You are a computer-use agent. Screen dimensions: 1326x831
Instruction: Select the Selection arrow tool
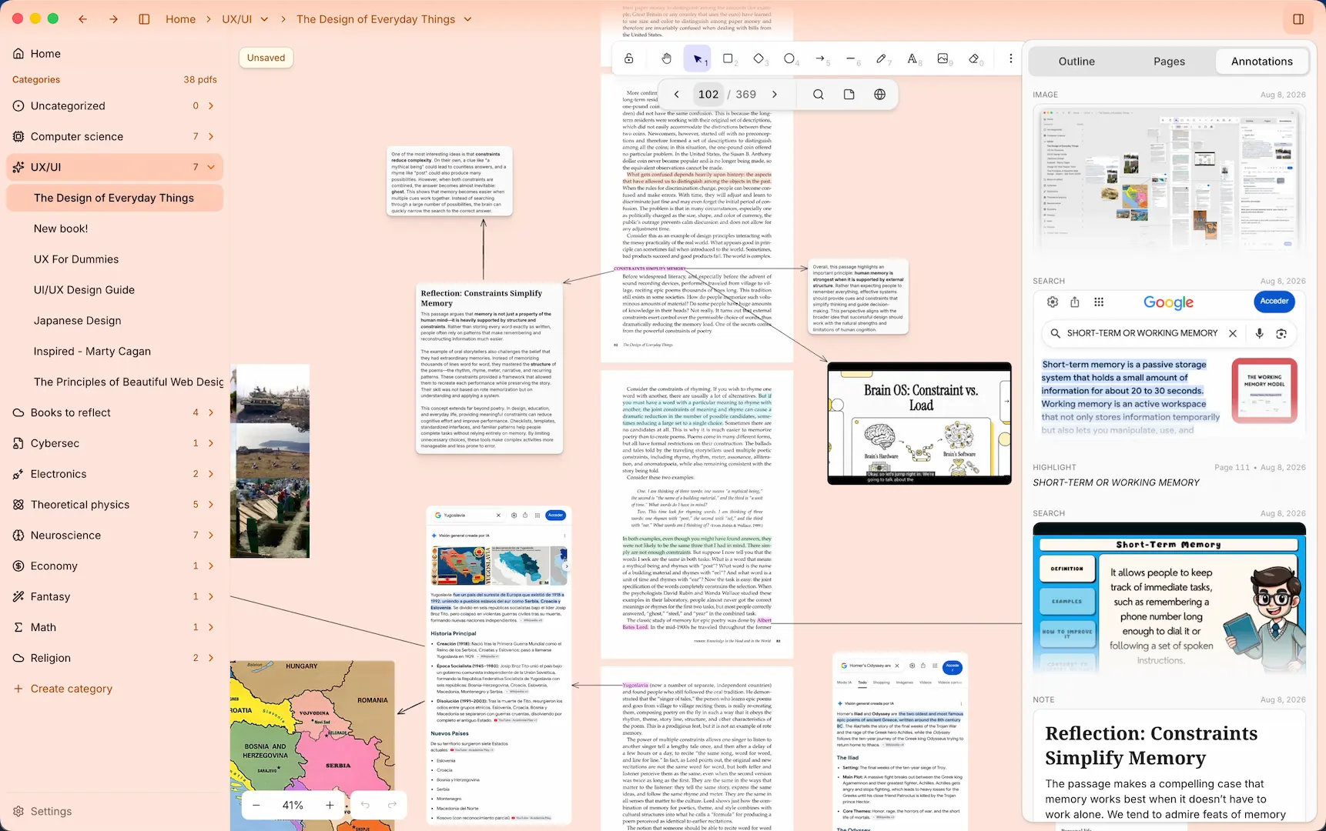point(698,58)
